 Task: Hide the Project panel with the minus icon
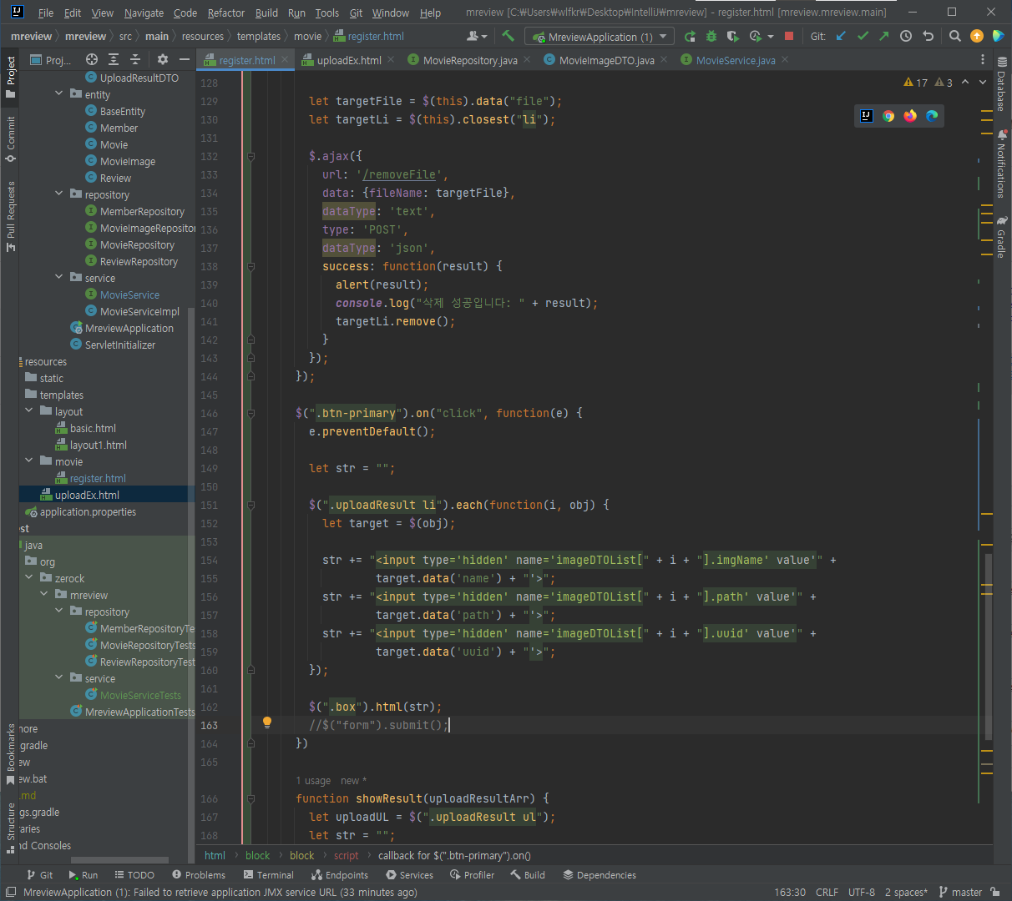click(185, 59)
